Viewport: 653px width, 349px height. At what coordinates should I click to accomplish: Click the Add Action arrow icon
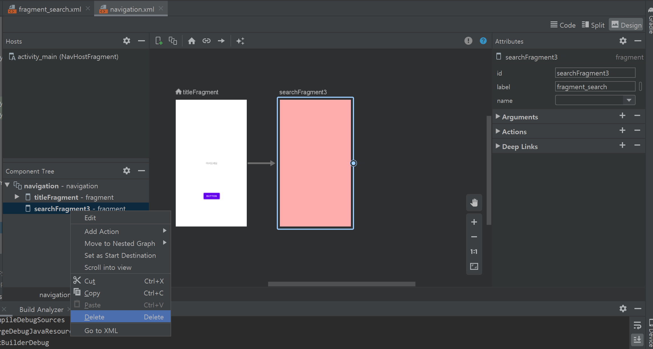click(x=221, y=41)
